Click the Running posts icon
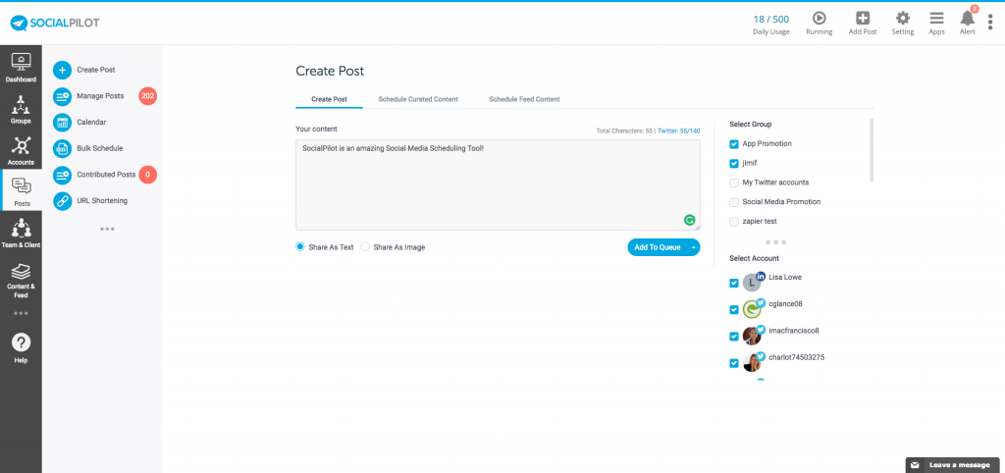Screen dimensions: 1005x473 coord(819,20)
